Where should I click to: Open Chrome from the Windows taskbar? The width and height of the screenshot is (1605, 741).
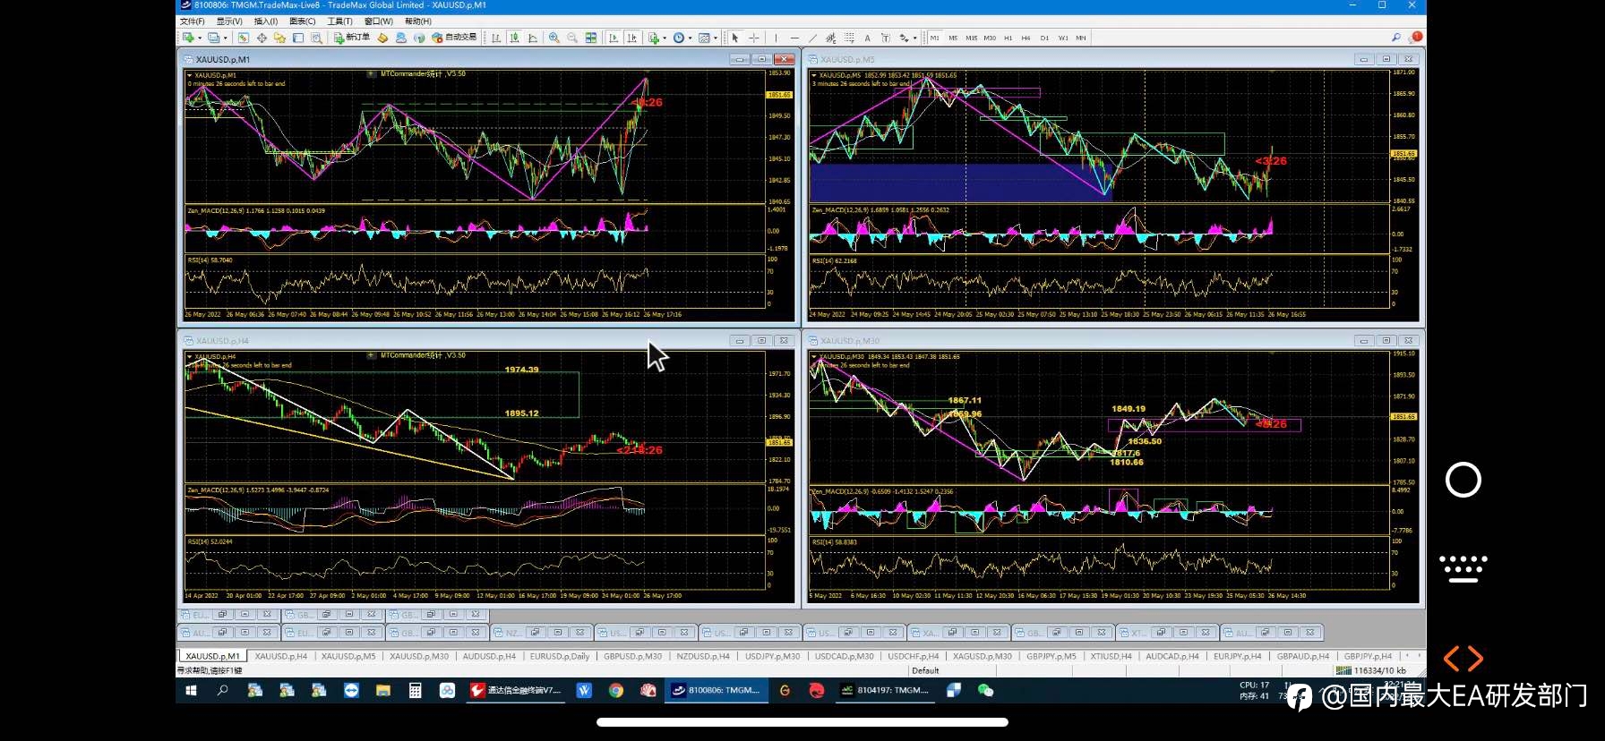pyautogui.click(x=616, y=690)
